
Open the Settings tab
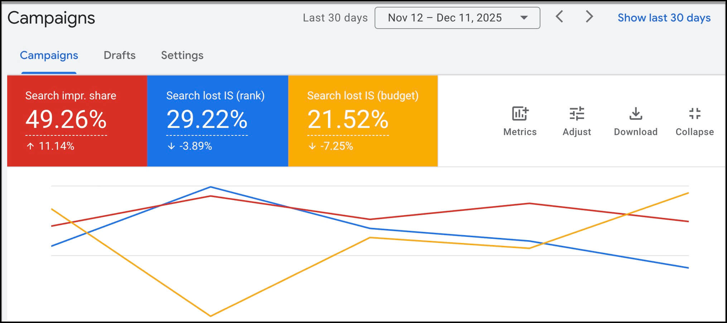pos(182,55)
